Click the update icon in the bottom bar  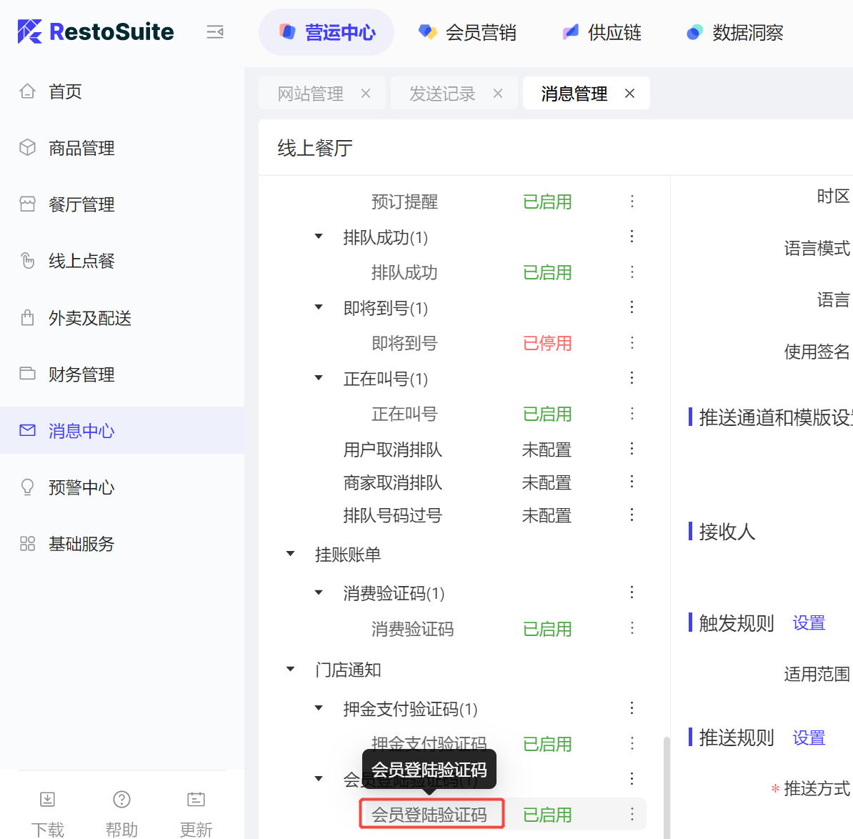(x=196, y=800)
